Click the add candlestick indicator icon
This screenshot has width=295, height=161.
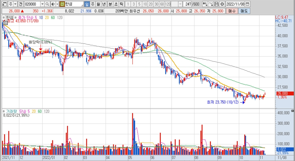(205, 4)
